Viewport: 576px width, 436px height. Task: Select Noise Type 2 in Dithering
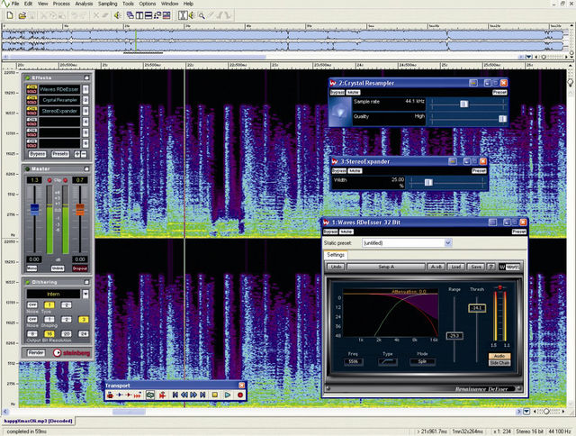point(66,305)
